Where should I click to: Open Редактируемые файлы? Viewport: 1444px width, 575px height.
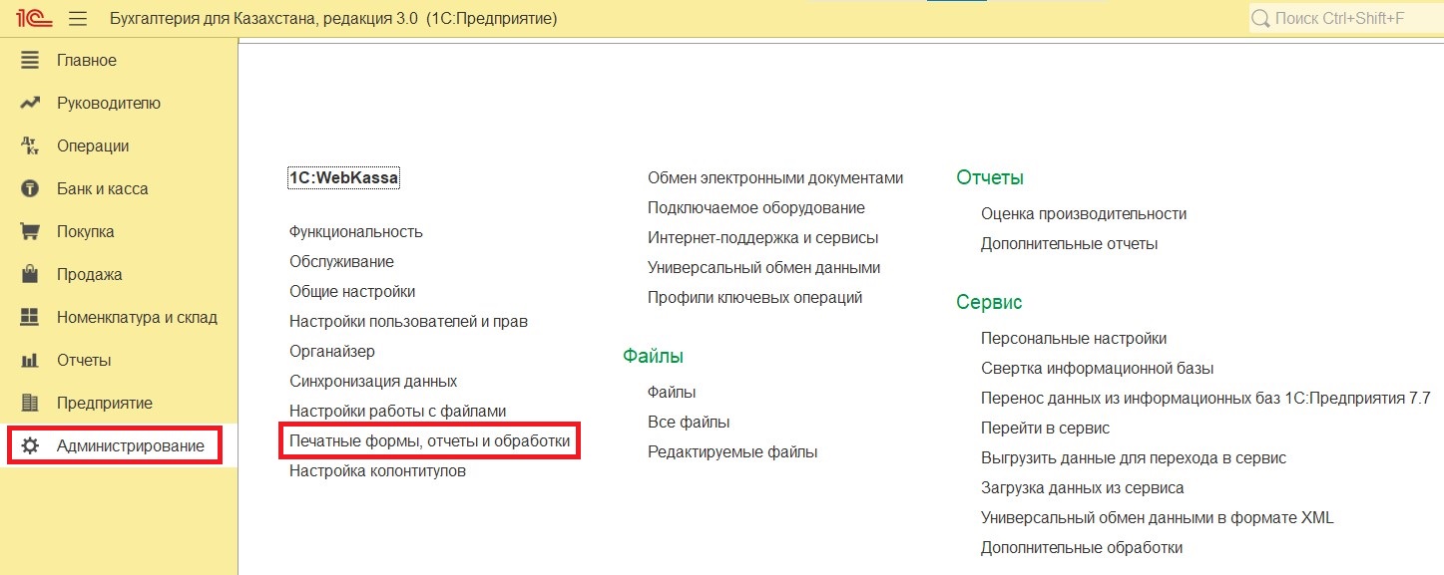click(x=732, y=451)
